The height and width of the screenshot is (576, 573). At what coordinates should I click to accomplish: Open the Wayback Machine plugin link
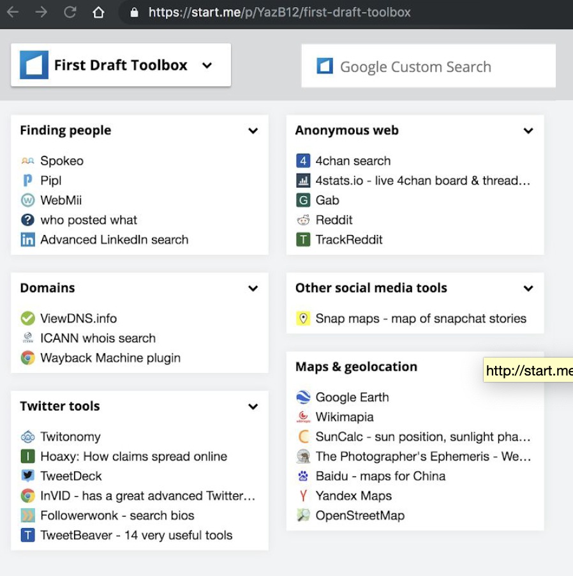click(x=110, y=358)
